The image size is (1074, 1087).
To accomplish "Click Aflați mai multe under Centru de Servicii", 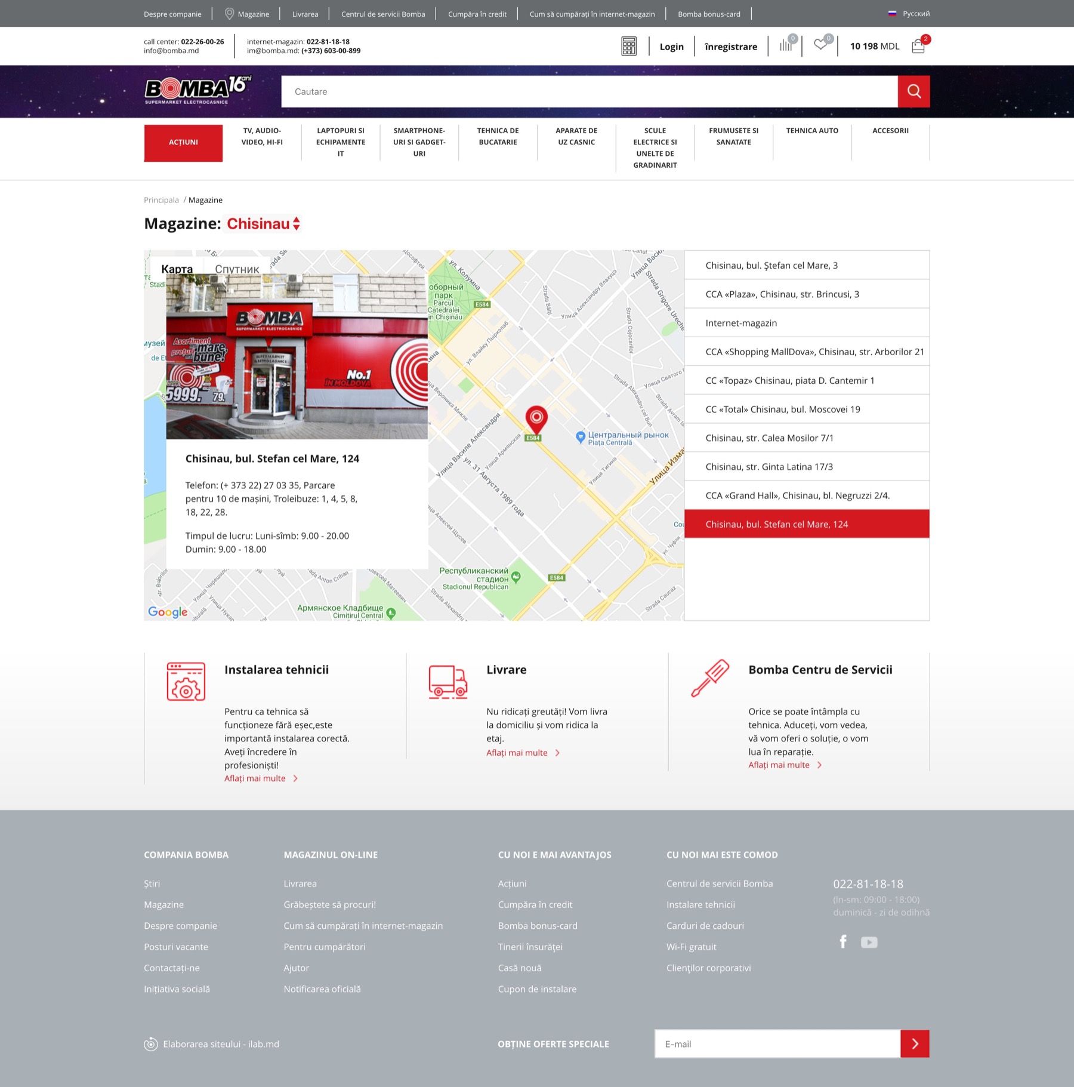I will point(785,765).
